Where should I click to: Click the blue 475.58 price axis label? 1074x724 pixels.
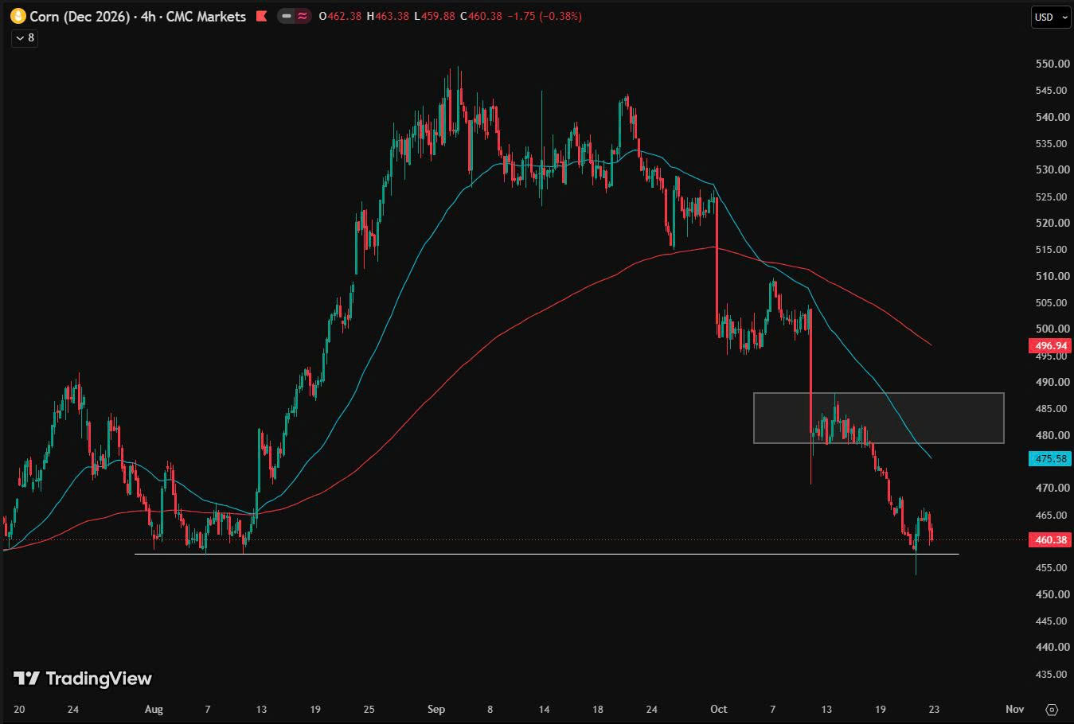[1051, 458]
